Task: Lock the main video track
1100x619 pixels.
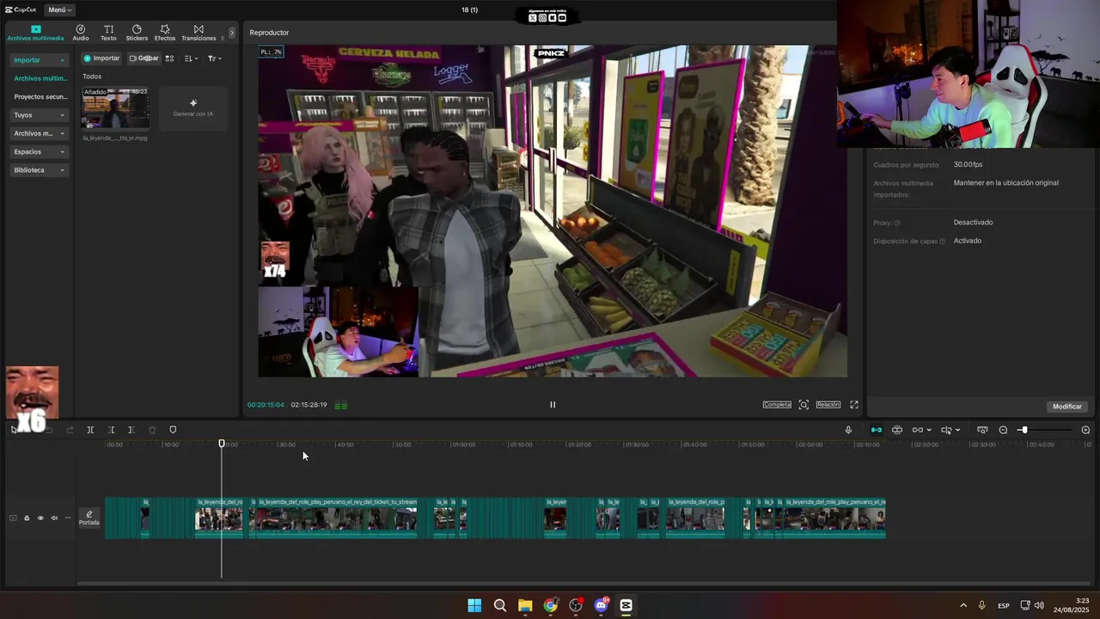Action: (x=27, y=518)
